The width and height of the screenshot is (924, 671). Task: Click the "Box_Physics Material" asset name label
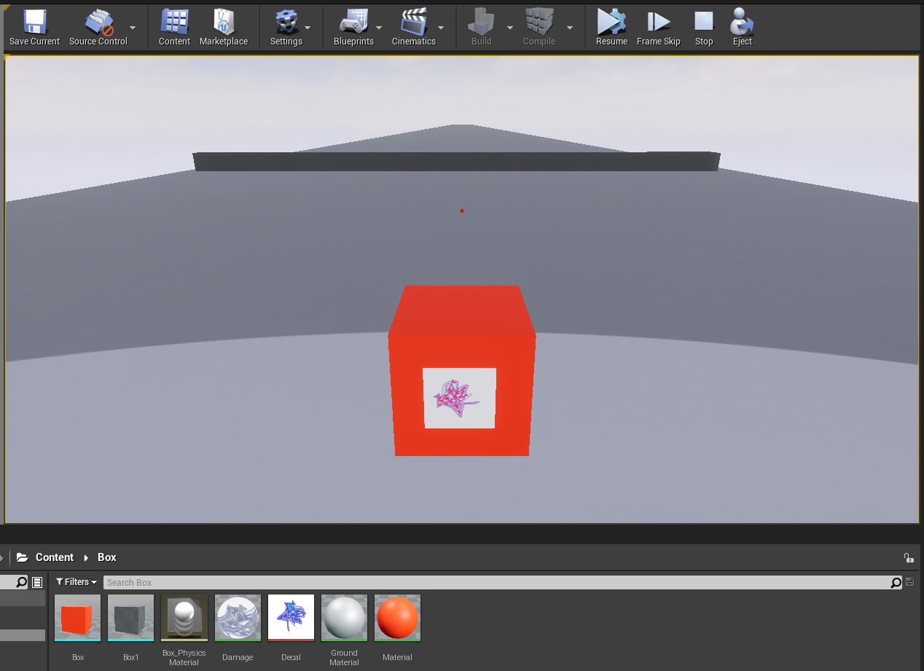tap(184, 657)
